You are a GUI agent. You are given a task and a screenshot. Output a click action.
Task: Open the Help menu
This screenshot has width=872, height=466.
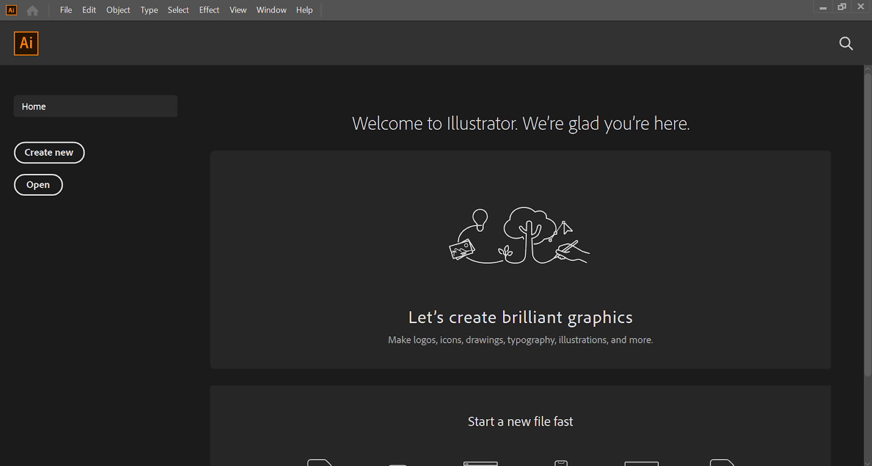[305, 10]
